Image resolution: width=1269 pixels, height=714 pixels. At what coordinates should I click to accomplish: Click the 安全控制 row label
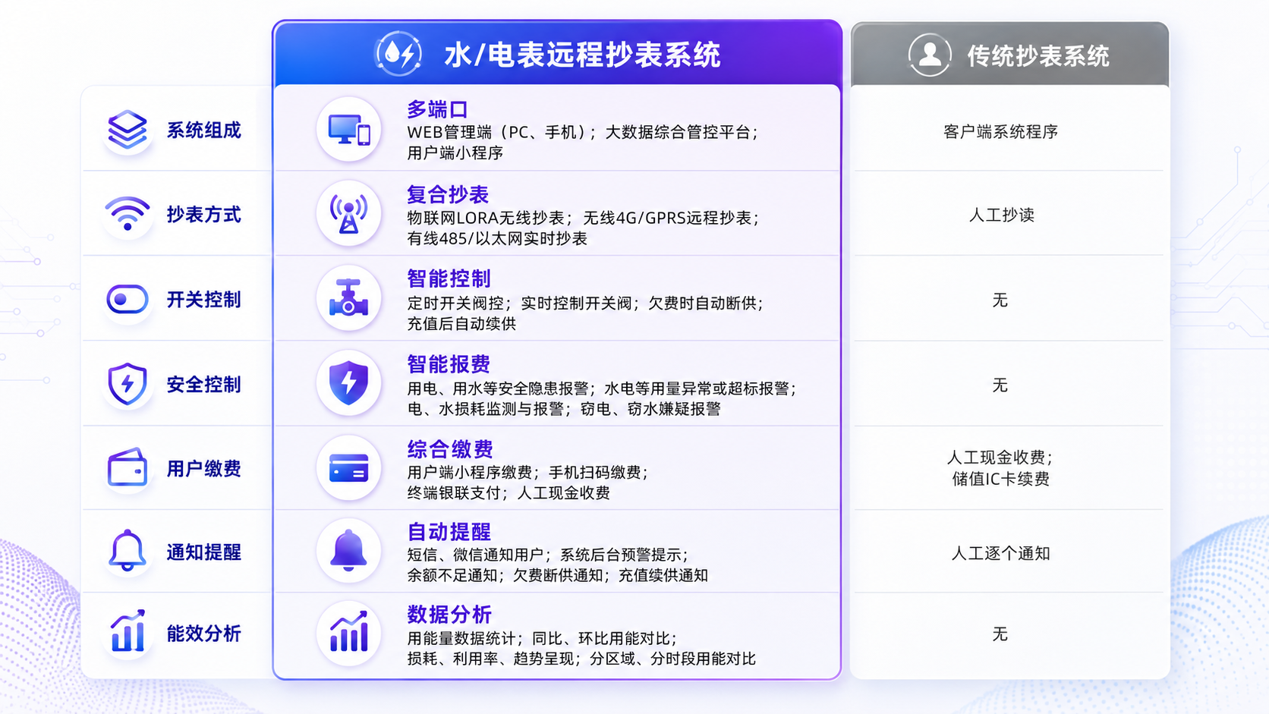[x=204, y=385]
